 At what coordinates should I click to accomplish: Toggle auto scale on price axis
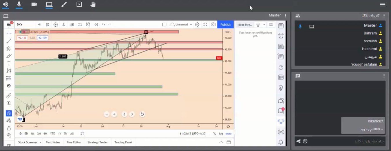[x=229, y=134]
